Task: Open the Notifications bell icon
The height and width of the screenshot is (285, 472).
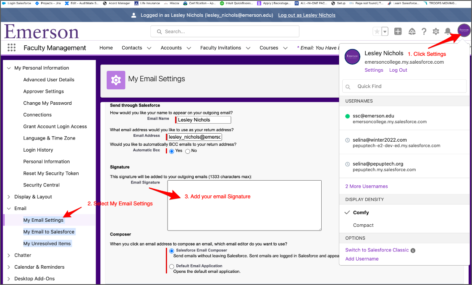Action: (x=448, y=31)
